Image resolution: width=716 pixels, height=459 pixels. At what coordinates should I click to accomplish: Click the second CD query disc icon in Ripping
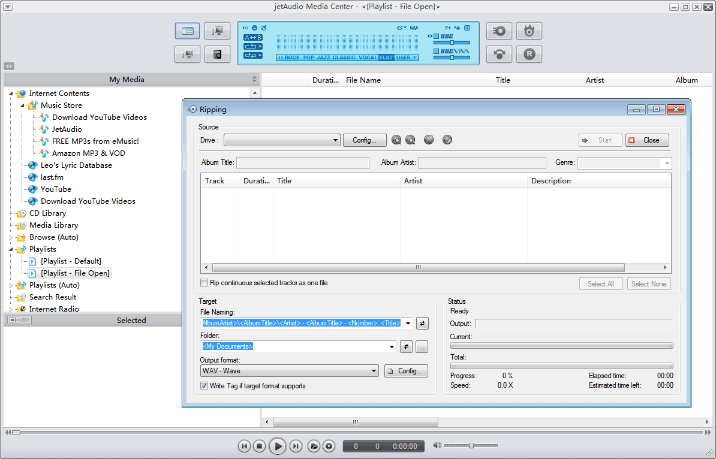click(x=411, y=140)
